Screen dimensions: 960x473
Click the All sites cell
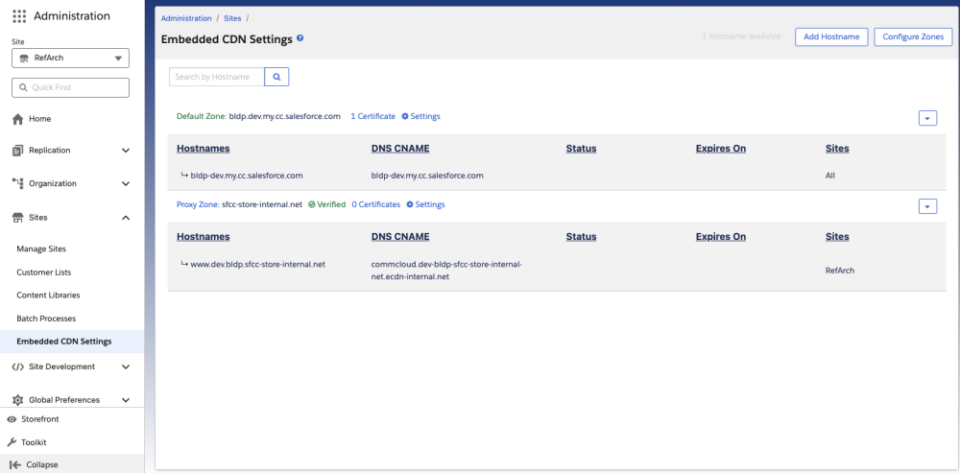830,176
